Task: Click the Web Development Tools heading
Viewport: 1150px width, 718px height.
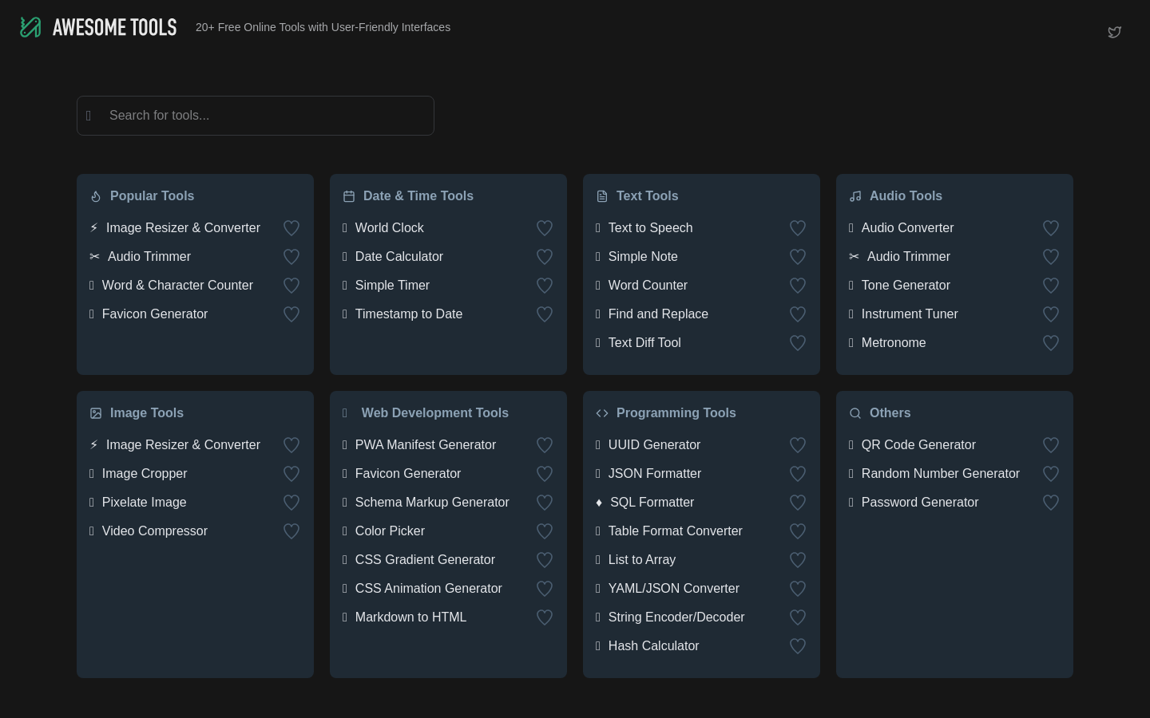Action: pyautogui.click(x=435, y=413)
